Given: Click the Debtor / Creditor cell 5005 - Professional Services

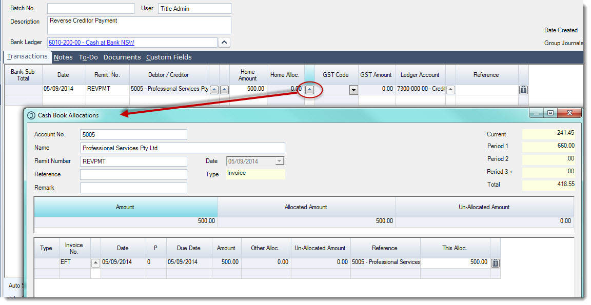Looking at the screenshot, I should click(x=169, y=89).
